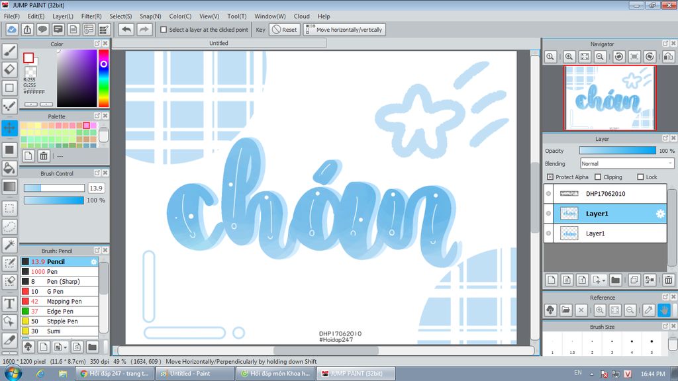Image resolution: width=678 pixels, height=381 pixels.
Task: Adjust the brush size slider
Action: click(54, 188)
